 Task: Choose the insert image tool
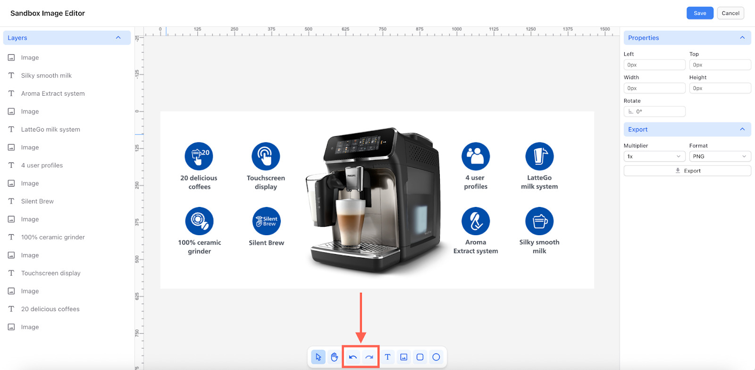(404, 357)
